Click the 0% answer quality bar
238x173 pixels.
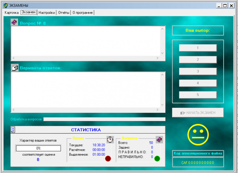point(38,148)
